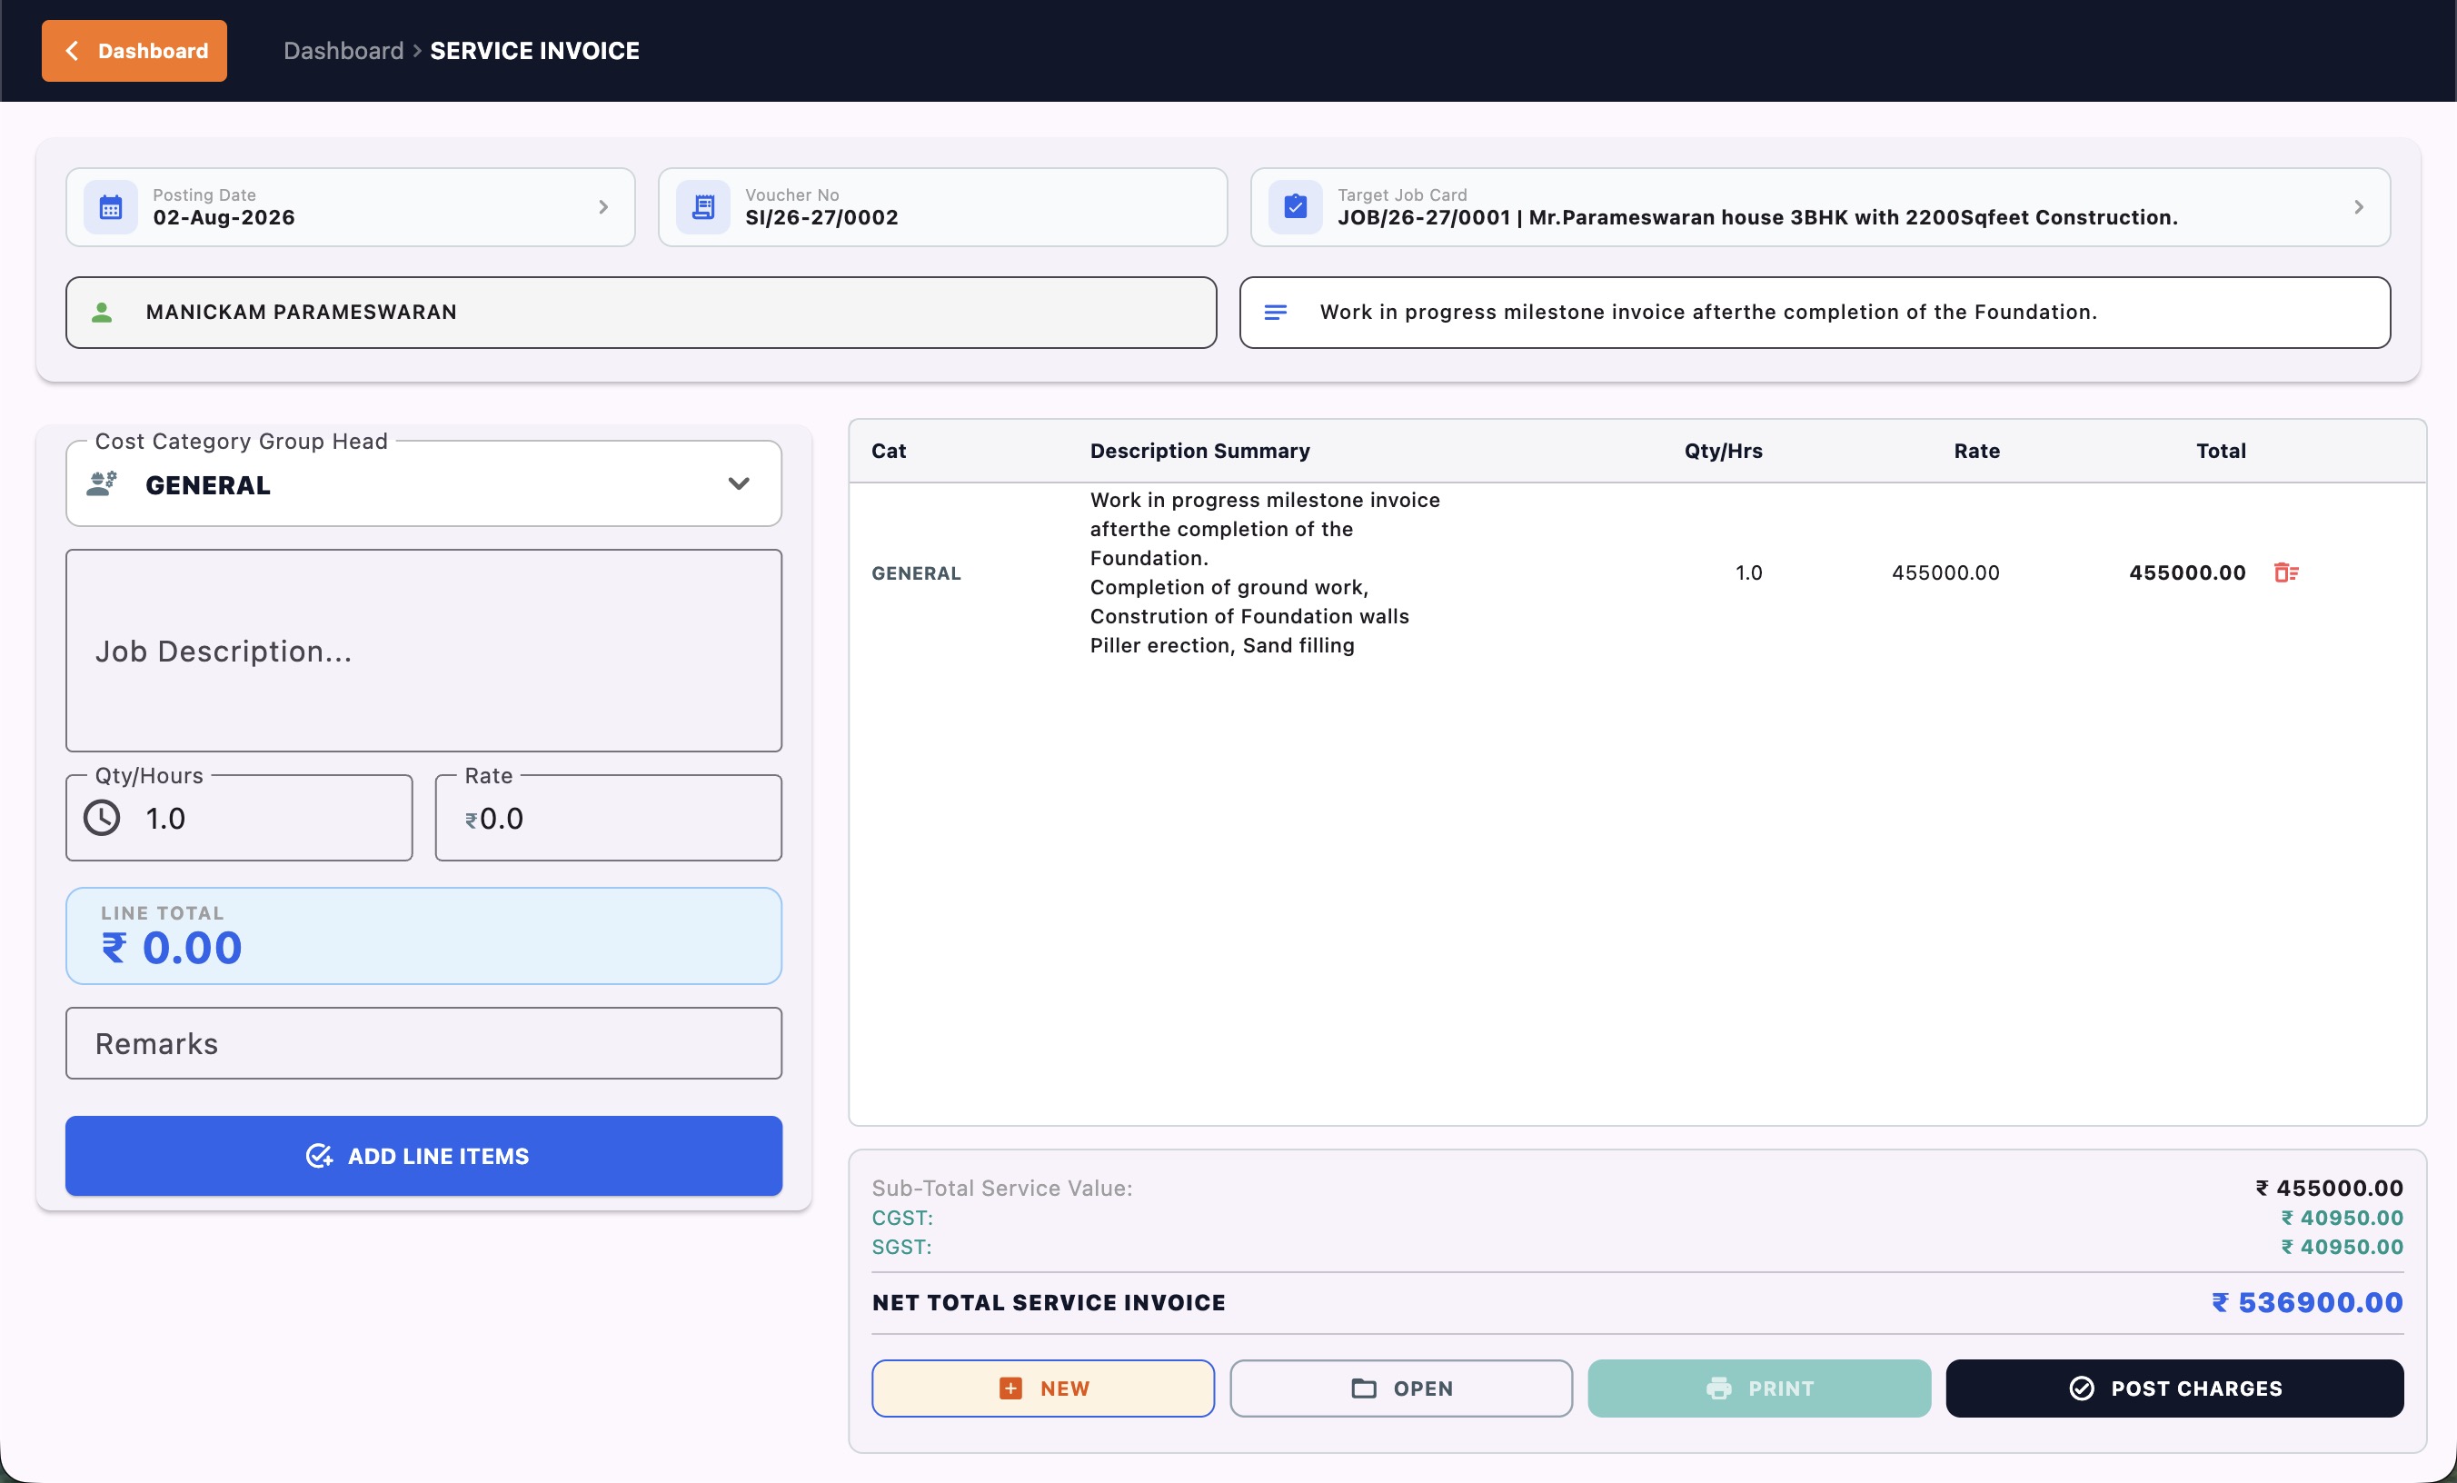
Task: Click the Cat column header
Action: click(889, 451)
